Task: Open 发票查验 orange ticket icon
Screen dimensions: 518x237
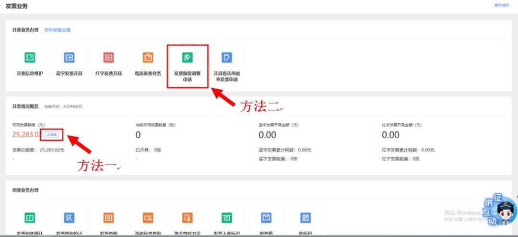Action: 108,218
